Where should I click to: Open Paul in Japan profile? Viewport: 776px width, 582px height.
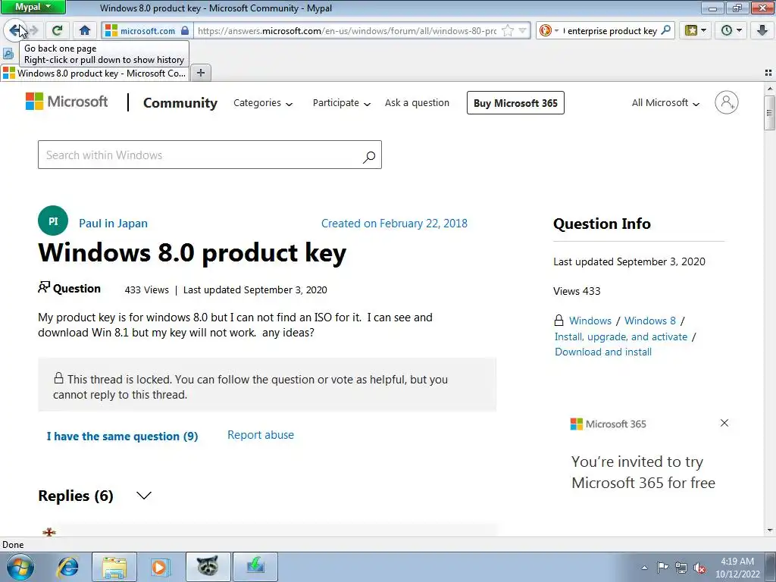click(114, 224)
